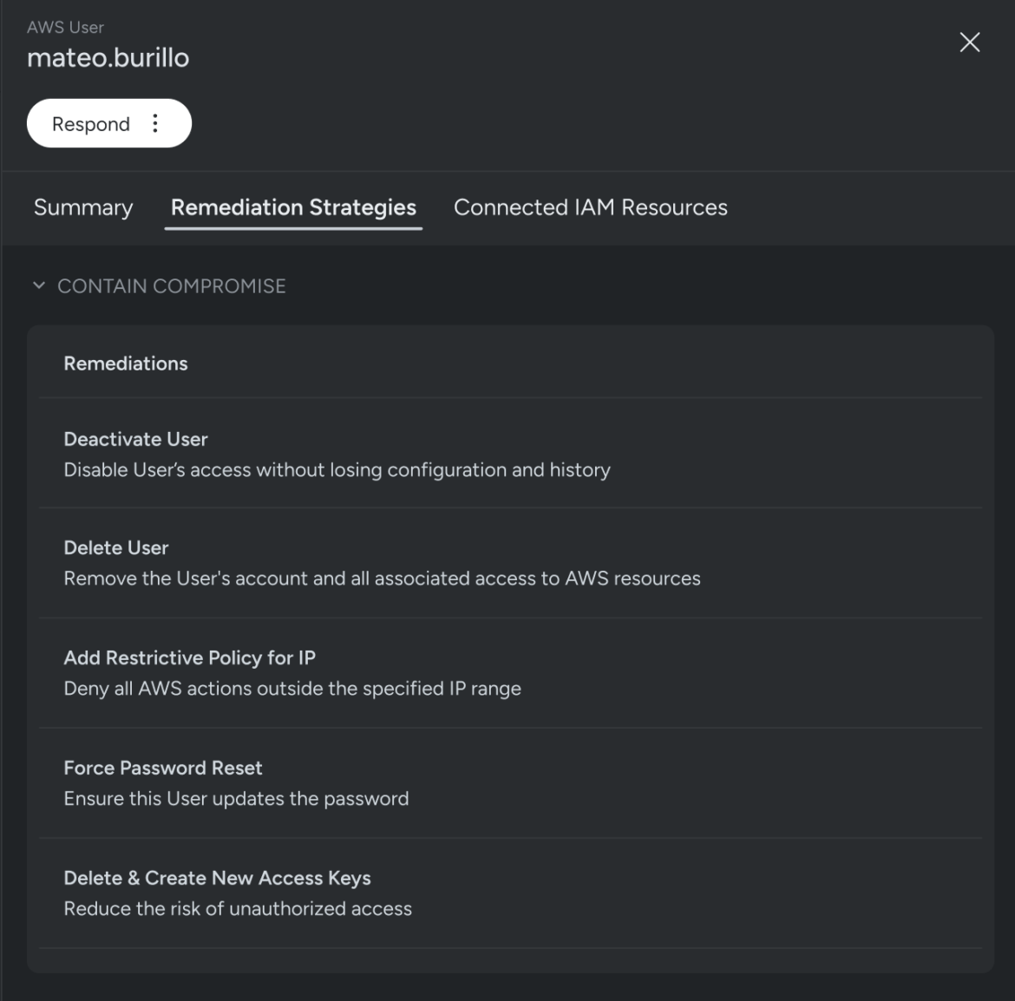The image size is (1015, 1001).
Task: Click the Respond button
Action: click(x=89, y=123)
